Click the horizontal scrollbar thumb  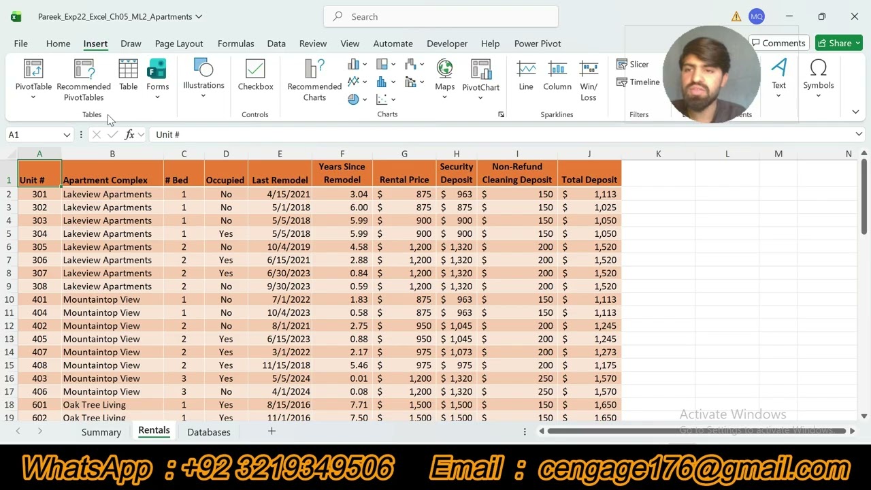pyautogui.click(x=697, y=431)
